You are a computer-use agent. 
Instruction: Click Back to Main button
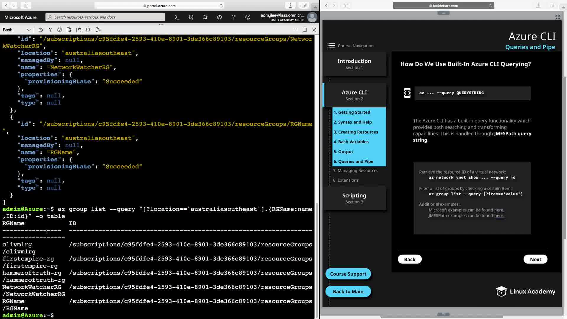(348, 292)
